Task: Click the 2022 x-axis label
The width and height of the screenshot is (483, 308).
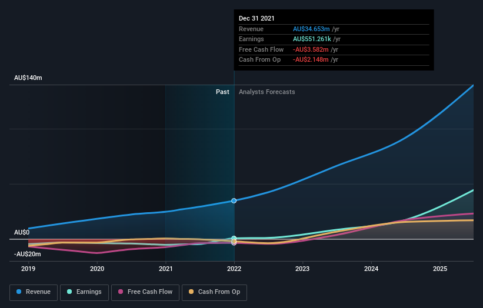Action: (234, 269)
